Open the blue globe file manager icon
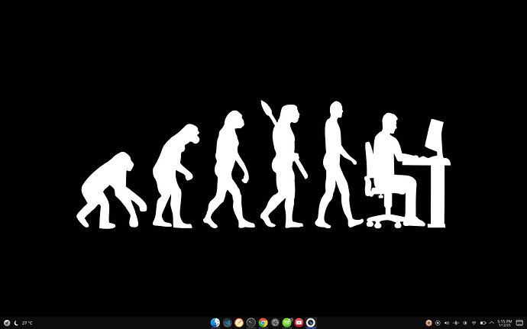This screenshot has width=527, height=329. coord(215,323)
